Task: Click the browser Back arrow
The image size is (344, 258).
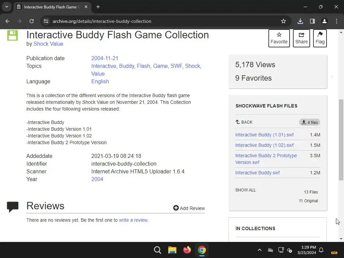Action: 7,21
